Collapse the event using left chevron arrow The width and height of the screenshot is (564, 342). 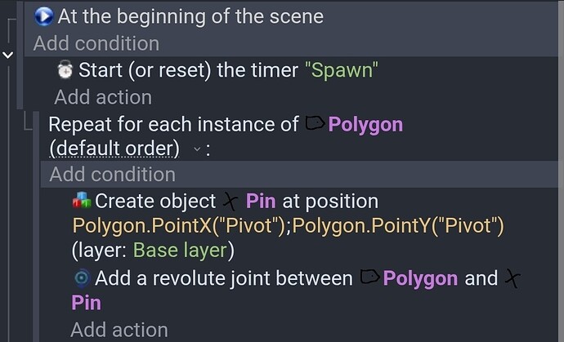[x=8, y=55]
